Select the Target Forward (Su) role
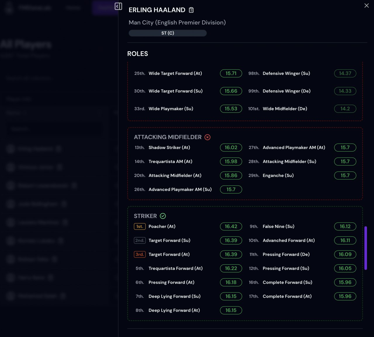Image resolution: width=374 pixels, height=337 pixels. pyautogui.click(x=169, y=241)
